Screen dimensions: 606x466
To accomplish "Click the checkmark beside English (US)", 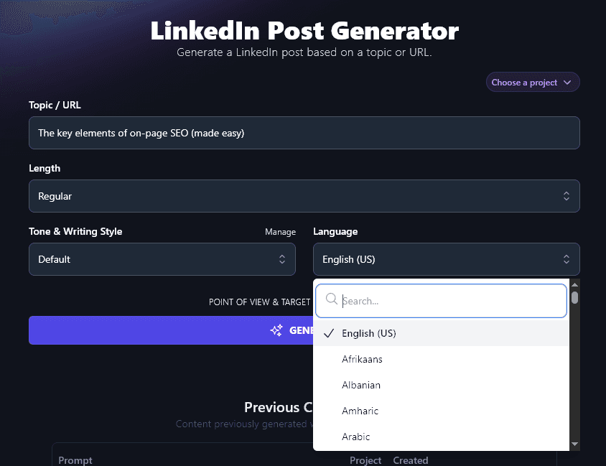I will click(328, 333).
